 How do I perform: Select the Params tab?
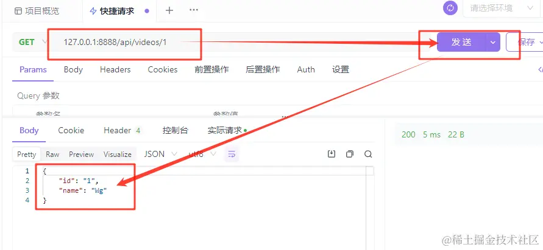click(33, 69)
